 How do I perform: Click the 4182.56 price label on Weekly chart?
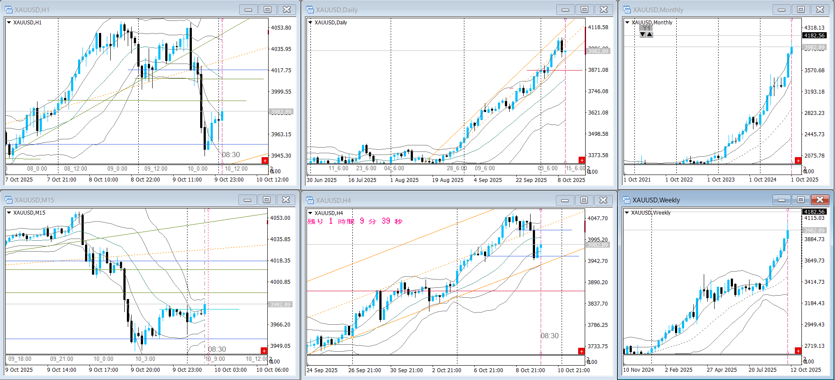(814, 212)
